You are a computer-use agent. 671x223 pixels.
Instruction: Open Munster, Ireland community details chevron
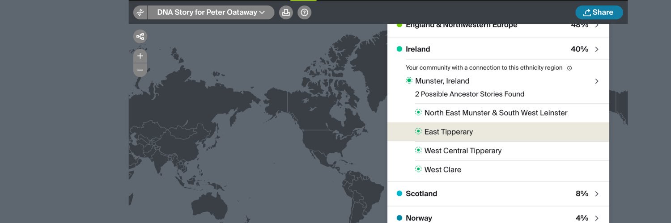coord(597,81)
